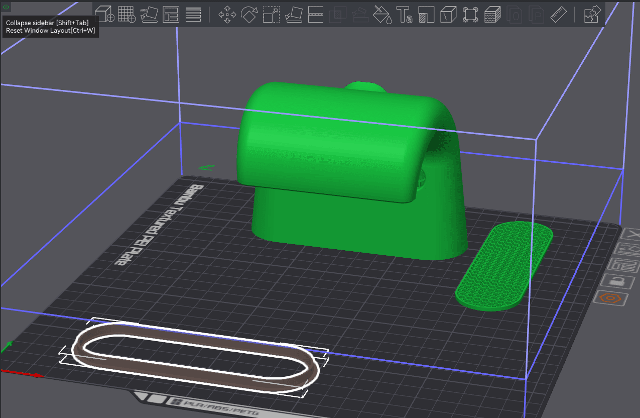This screenshot has height=418, width=640.
Task: Click the Add model cube icon
Action: tap(104, 14)
